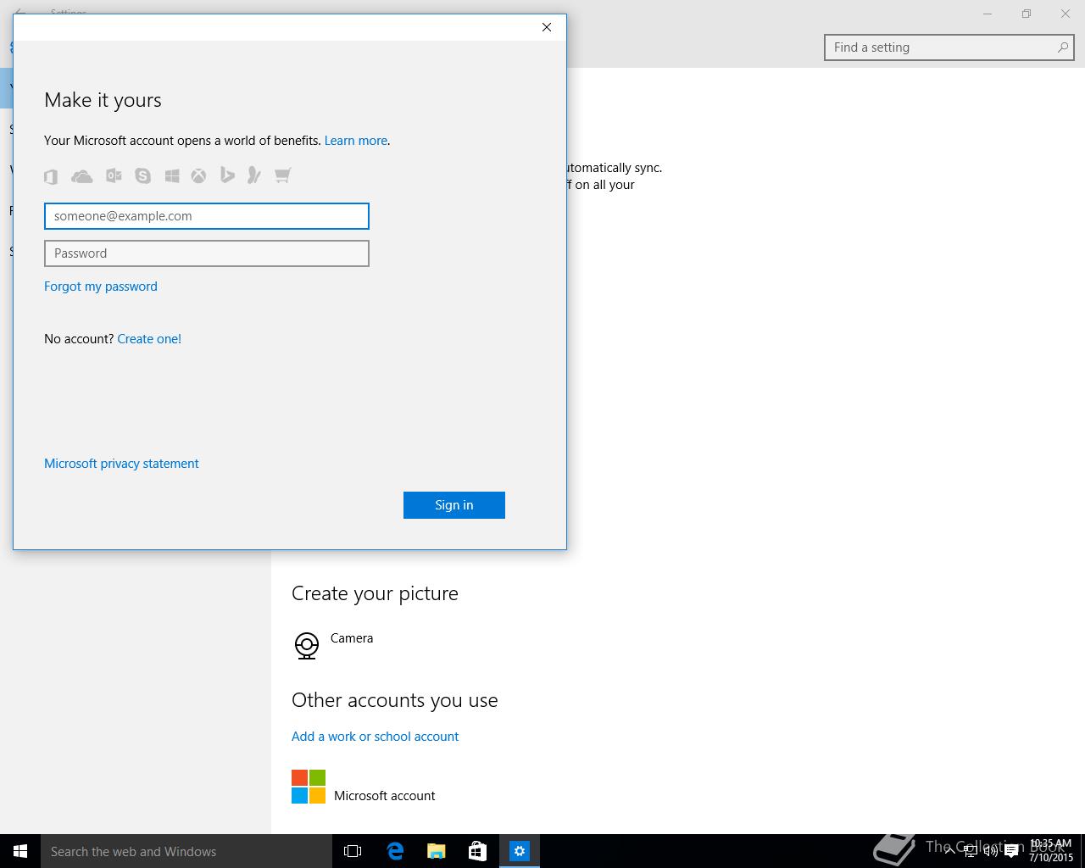Open the Microsoft privacy statement link
Viewport: 1085px width, 868px height.
pyautogui.click(x=121, y=464)
